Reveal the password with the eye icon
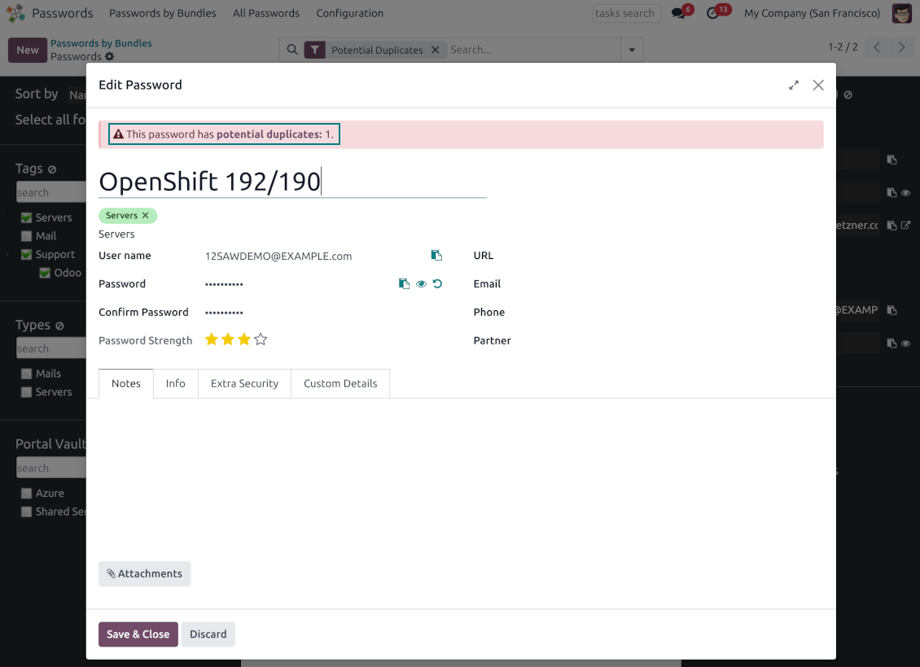This screenshot has height=667, width=920. coord(421,284)
